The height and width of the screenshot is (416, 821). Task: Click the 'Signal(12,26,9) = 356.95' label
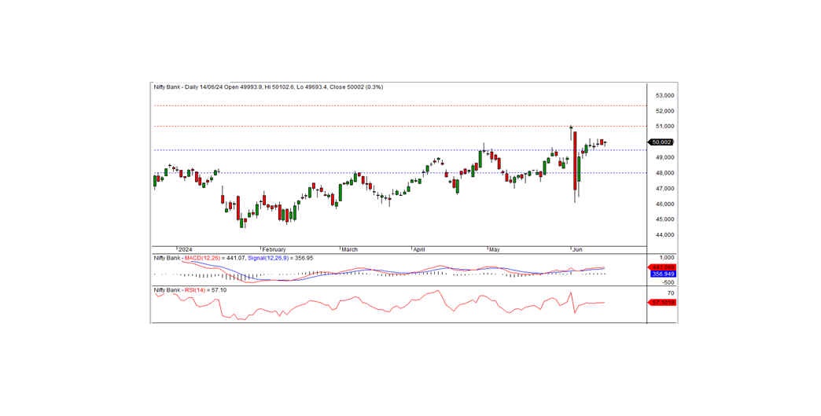click(280, 258)
